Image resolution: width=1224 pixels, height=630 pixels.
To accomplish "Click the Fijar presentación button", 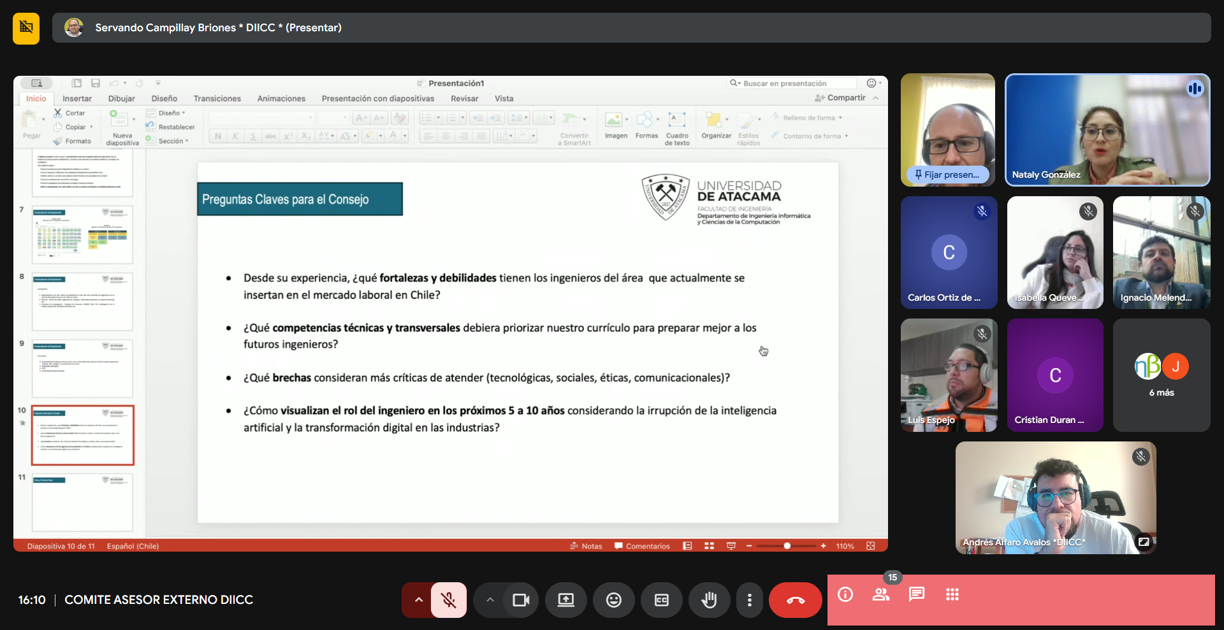I will tap(947, 175).
